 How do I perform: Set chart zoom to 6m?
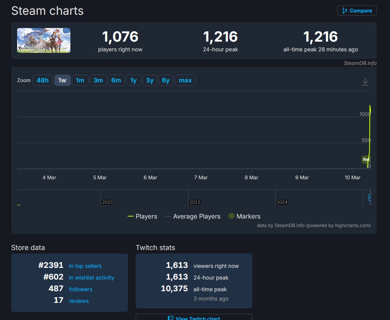point(116,80)
